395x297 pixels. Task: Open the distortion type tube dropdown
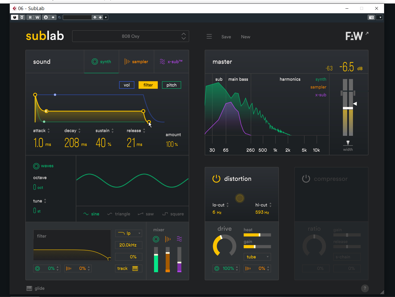click(x=257, y=257)
